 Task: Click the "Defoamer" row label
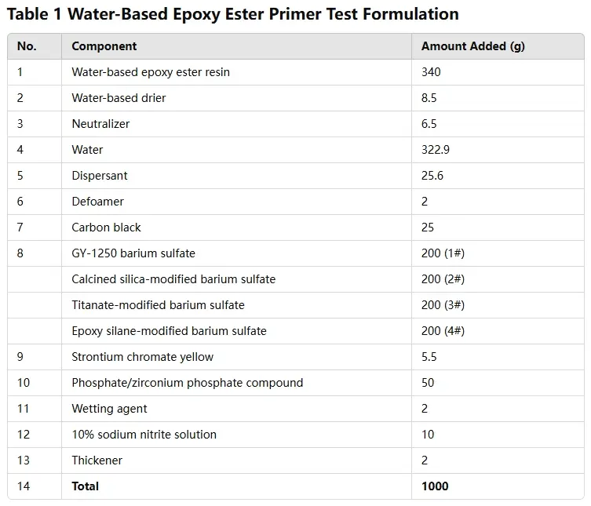point(97,202)
